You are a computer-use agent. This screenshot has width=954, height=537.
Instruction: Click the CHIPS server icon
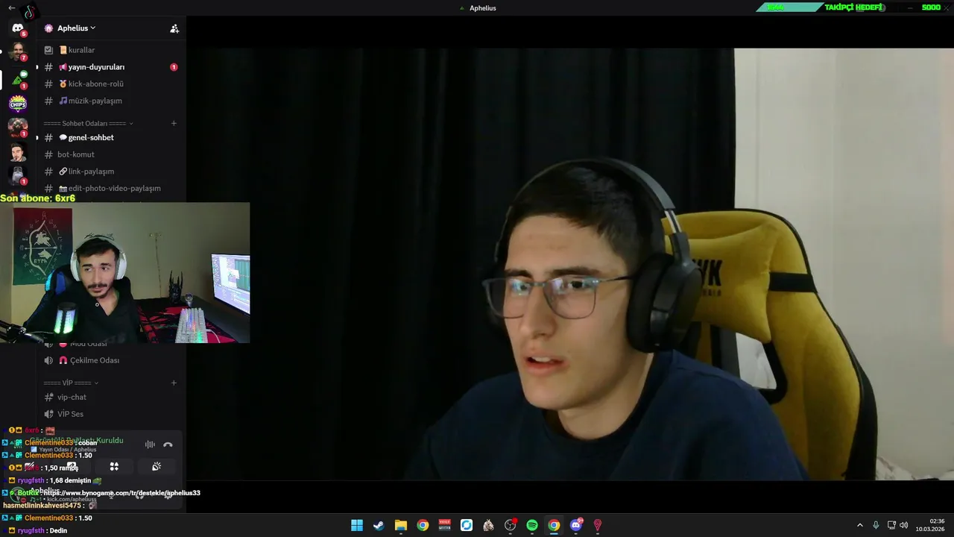tap(18, 103)
